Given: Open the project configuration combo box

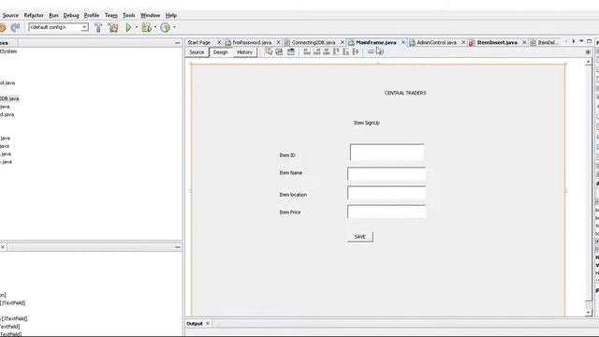Looking at the screenshot, I should click(x=58, y=27).
